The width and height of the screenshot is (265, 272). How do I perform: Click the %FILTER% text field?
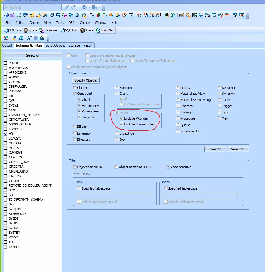click(158, 174)
